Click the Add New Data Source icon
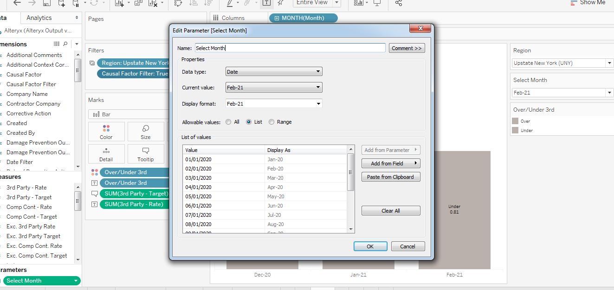The height and width of the screenshot is (290, 614). (62, 3)
